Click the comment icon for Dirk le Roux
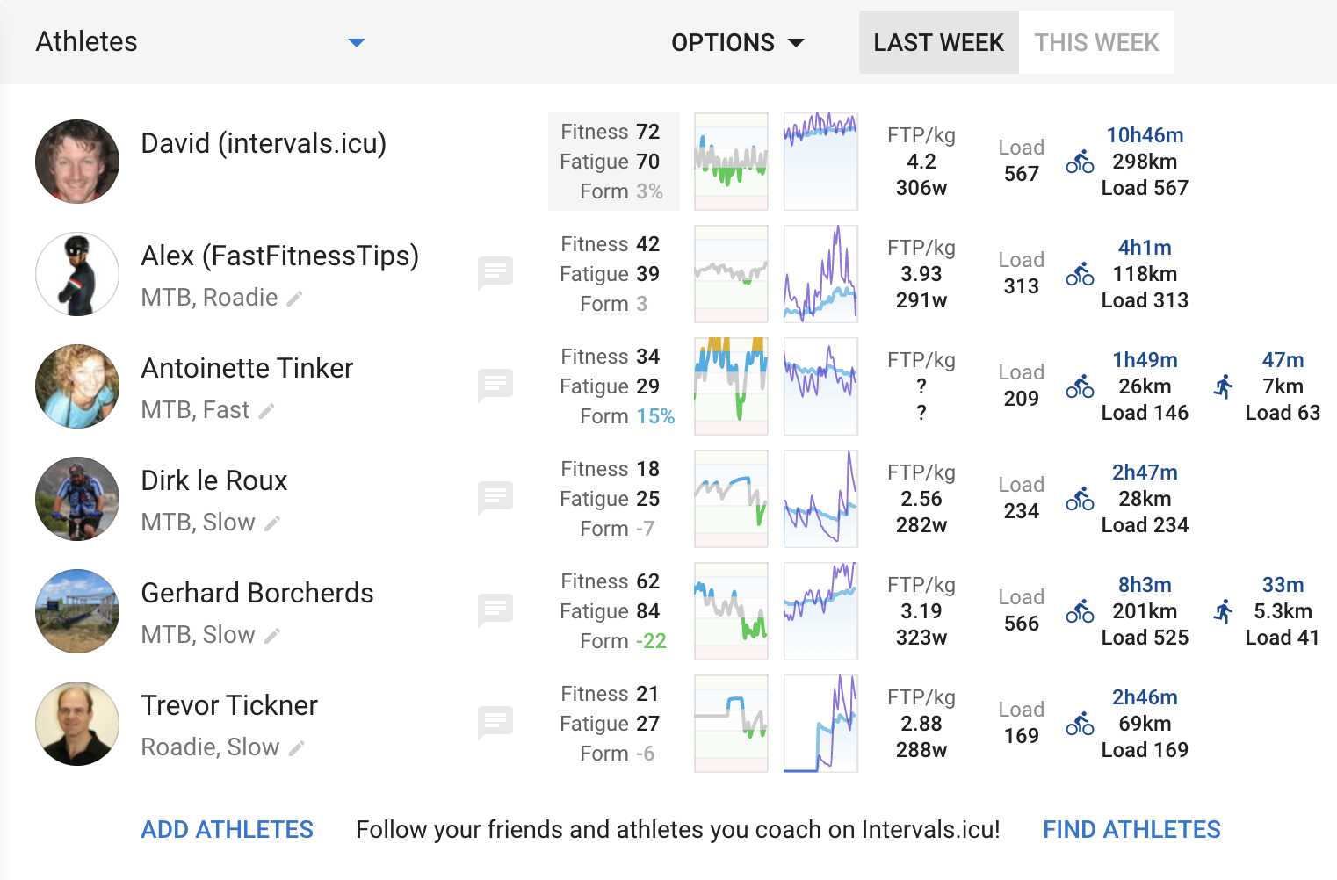The image size is (1337, 880). (x=495, y=497)
